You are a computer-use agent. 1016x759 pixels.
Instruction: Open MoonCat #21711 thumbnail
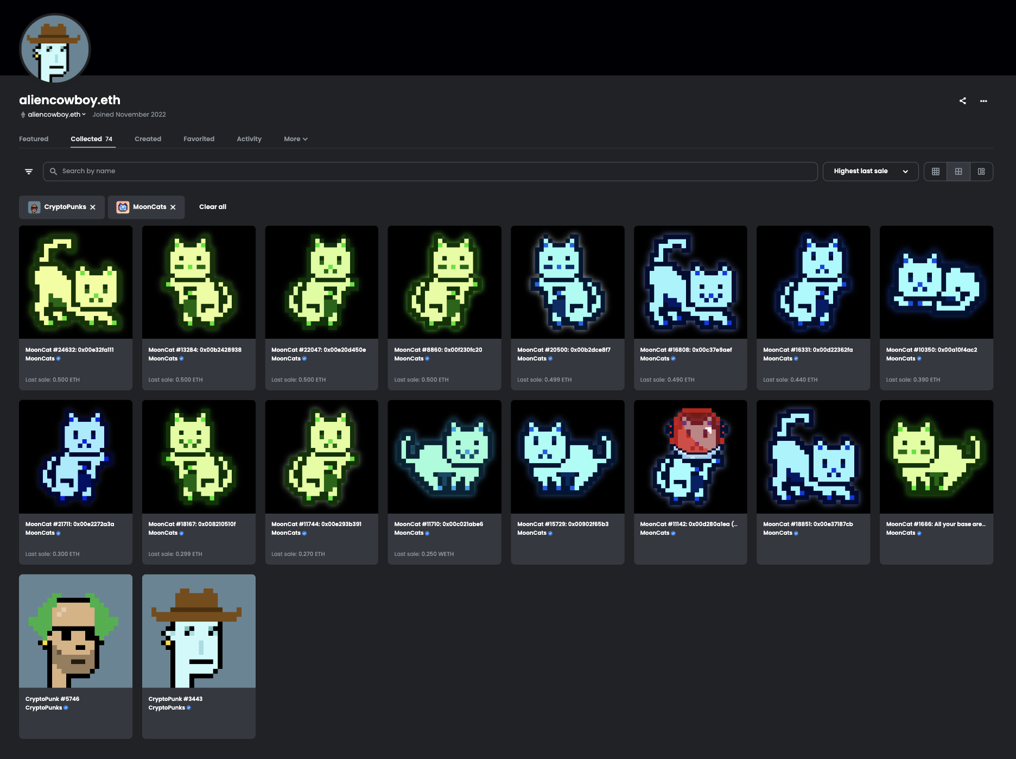(76, 457)
